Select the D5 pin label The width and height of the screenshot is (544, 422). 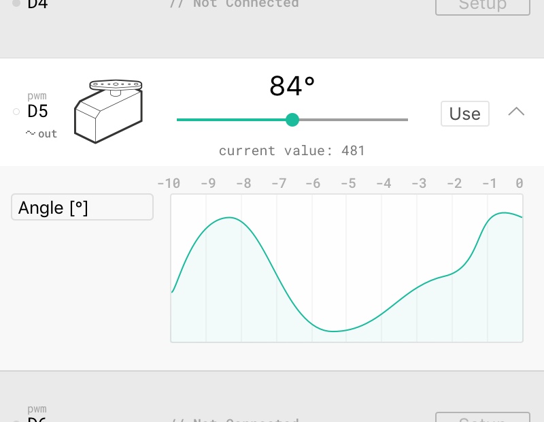click(x=37, y=112)
